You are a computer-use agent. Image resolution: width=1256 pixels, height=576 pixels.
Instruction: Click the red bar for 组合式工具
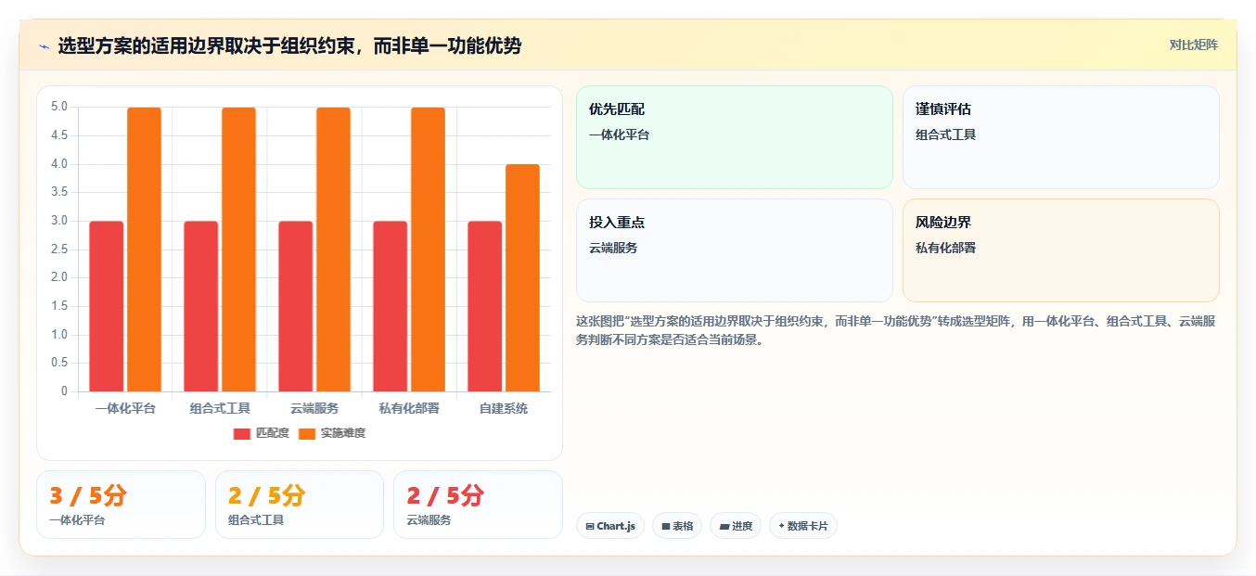tap(201, 306)
